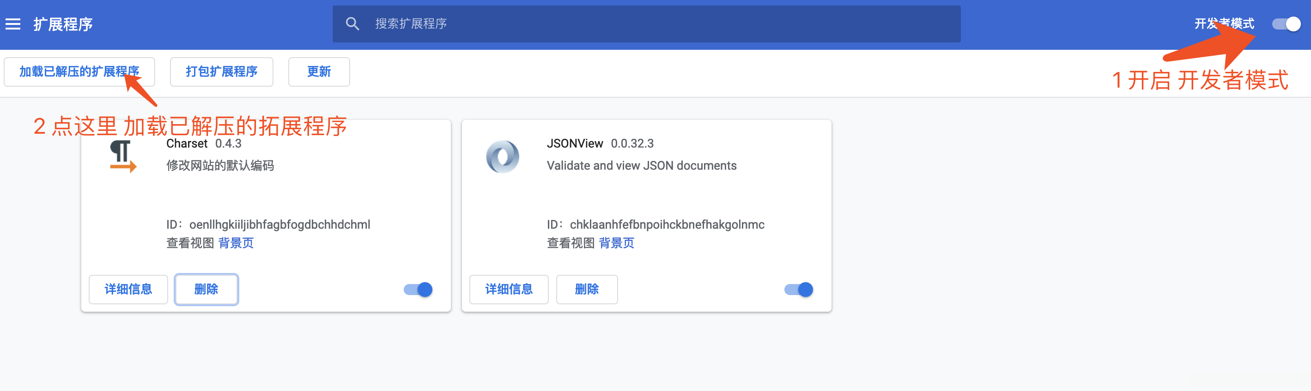The height and width of the screenshot is (391, 1311).
Task: Disable the Charset extension toggle
Action: (418, 290)
